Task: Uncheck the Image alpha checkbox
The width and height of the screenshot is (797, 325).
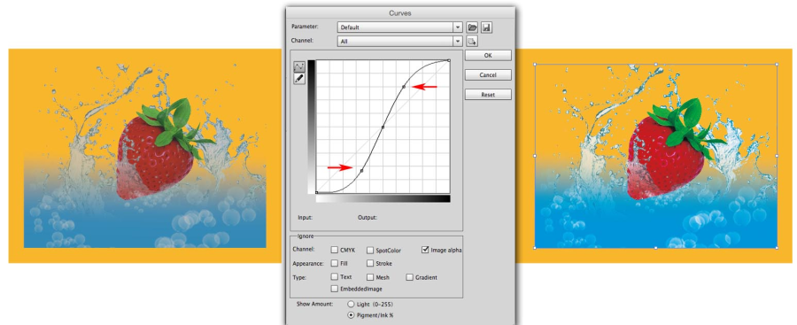Action: [x=425, y=250]
